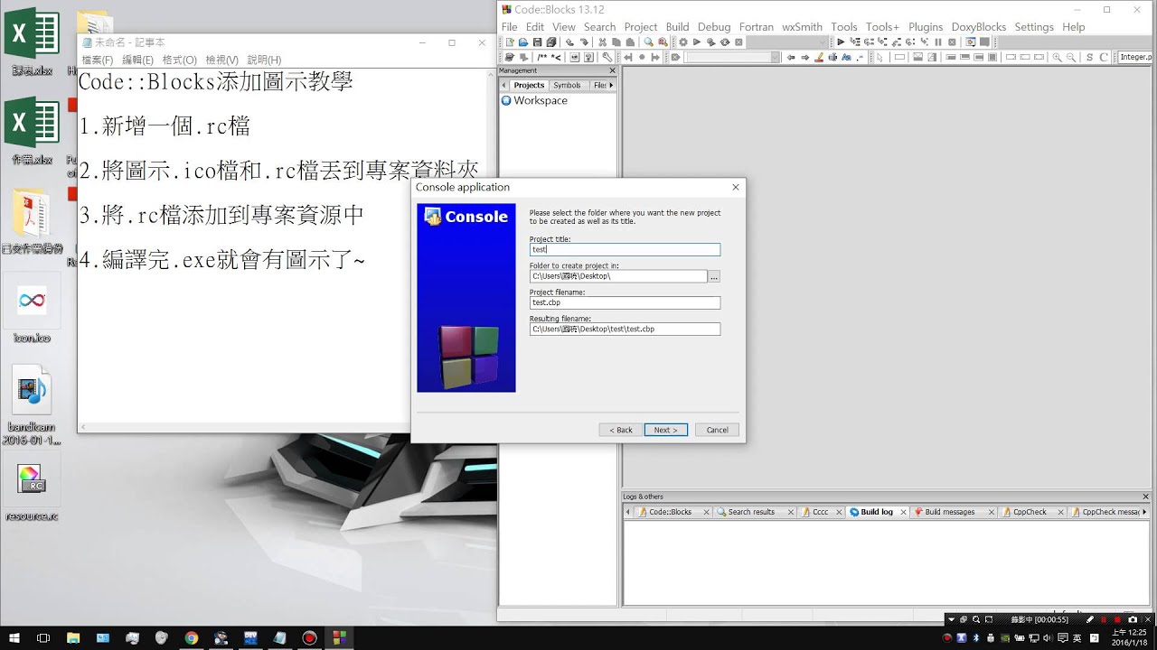Click the Project title input field
Image resolution: width=1157 pixels, height=650 pixels.
(x=625, y=249)
